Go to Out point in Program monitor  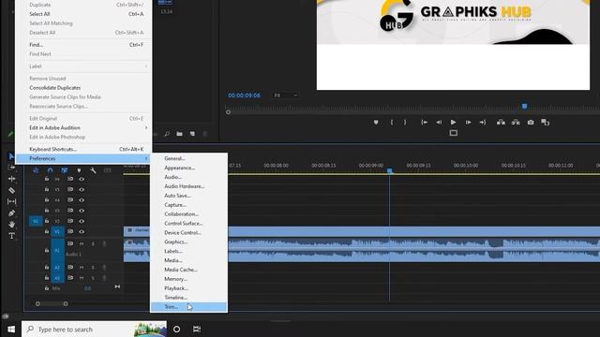[483, 123]
